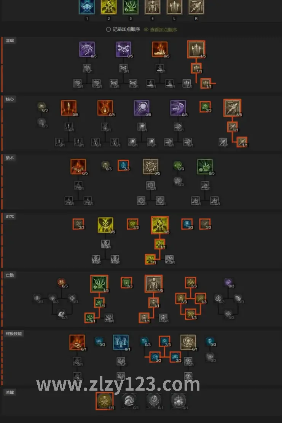
Task: Select the red Hemorrhage skill in 基础 row
Action: 159,49
